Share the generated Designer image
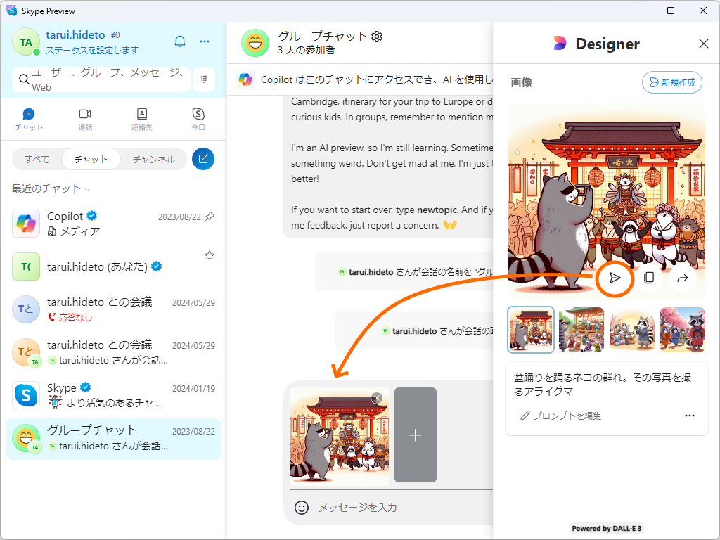 click(682, 278)
